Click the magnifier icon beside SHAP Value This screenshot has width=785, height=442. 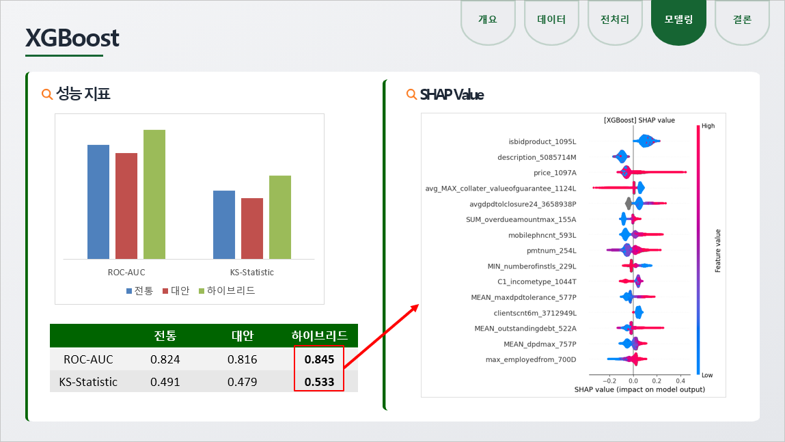411,94
